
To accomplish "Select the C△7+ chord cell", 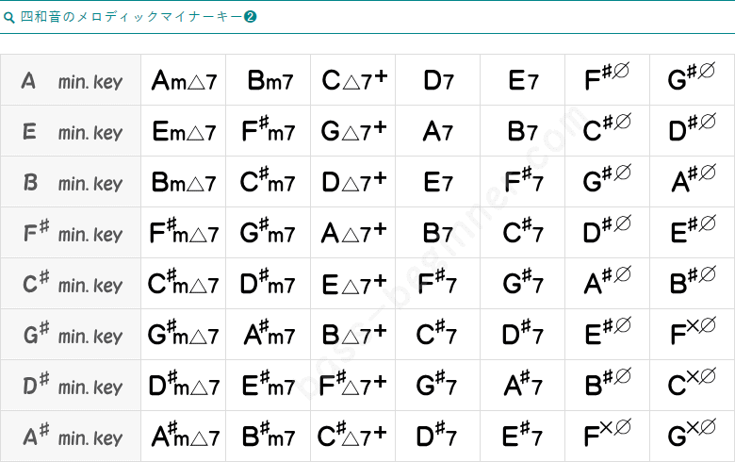I will click(x=353, y=81).
